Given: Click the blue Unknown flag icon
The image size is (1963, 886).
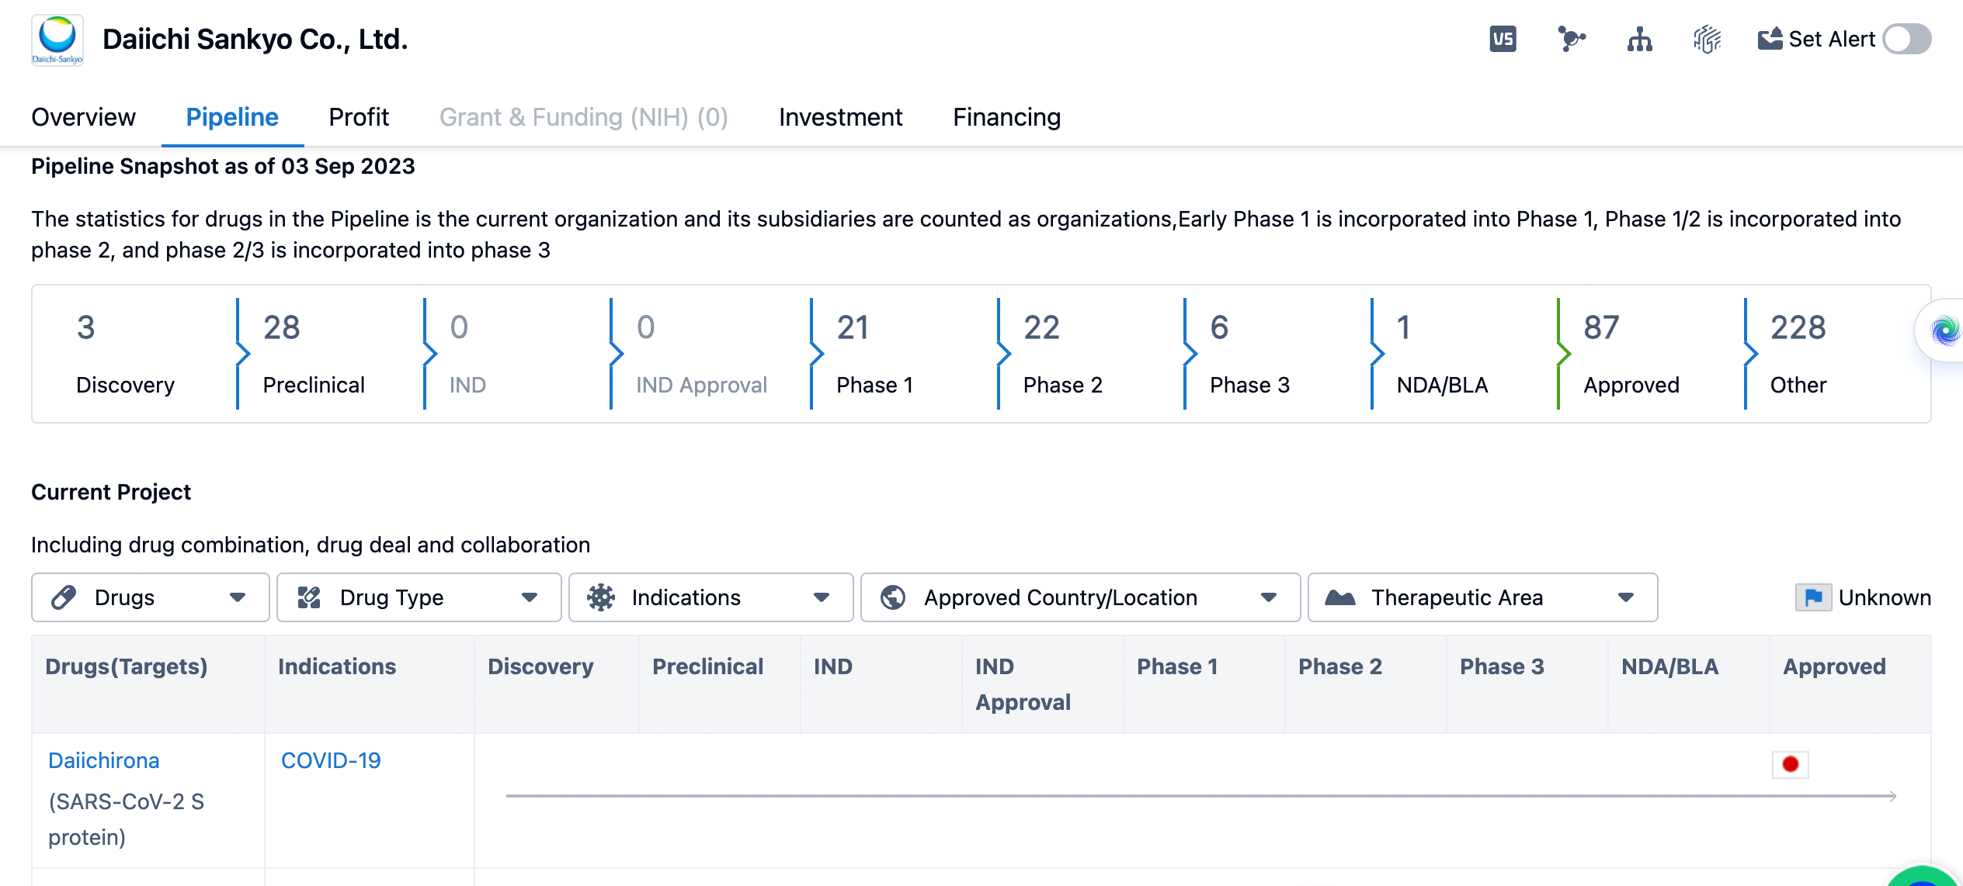Looking at the screenshot, I should coord(1813,597).
